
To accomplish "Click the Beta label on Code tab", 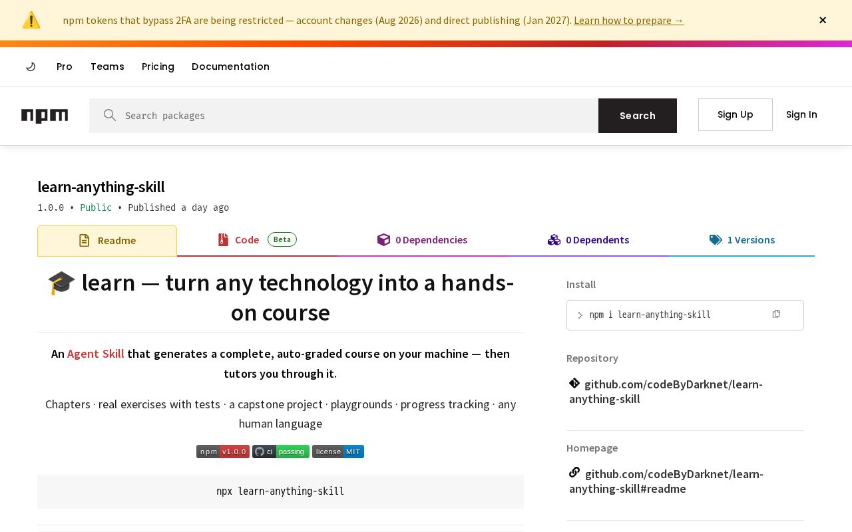I will [282, 239].
